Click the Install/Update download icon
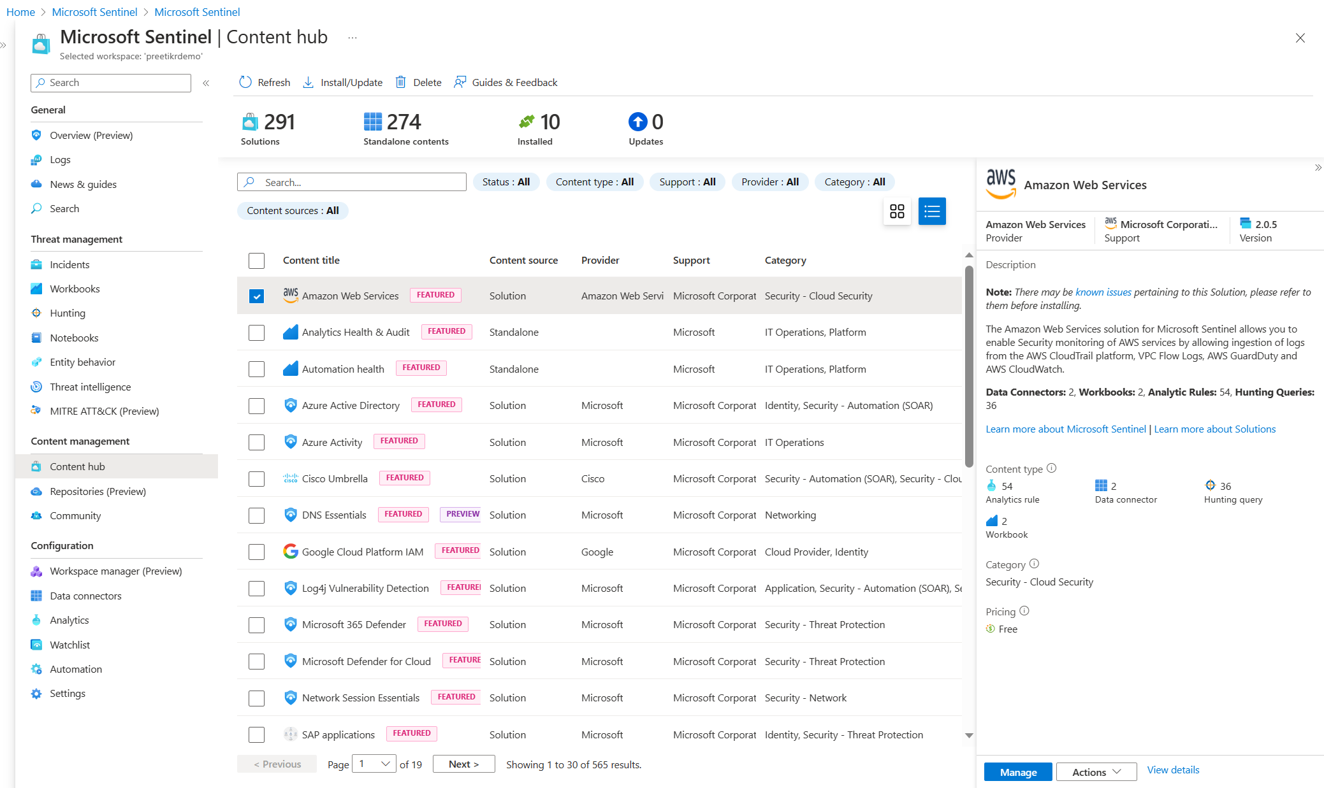Screen dimensions: 1324x788 click(309, 82)
